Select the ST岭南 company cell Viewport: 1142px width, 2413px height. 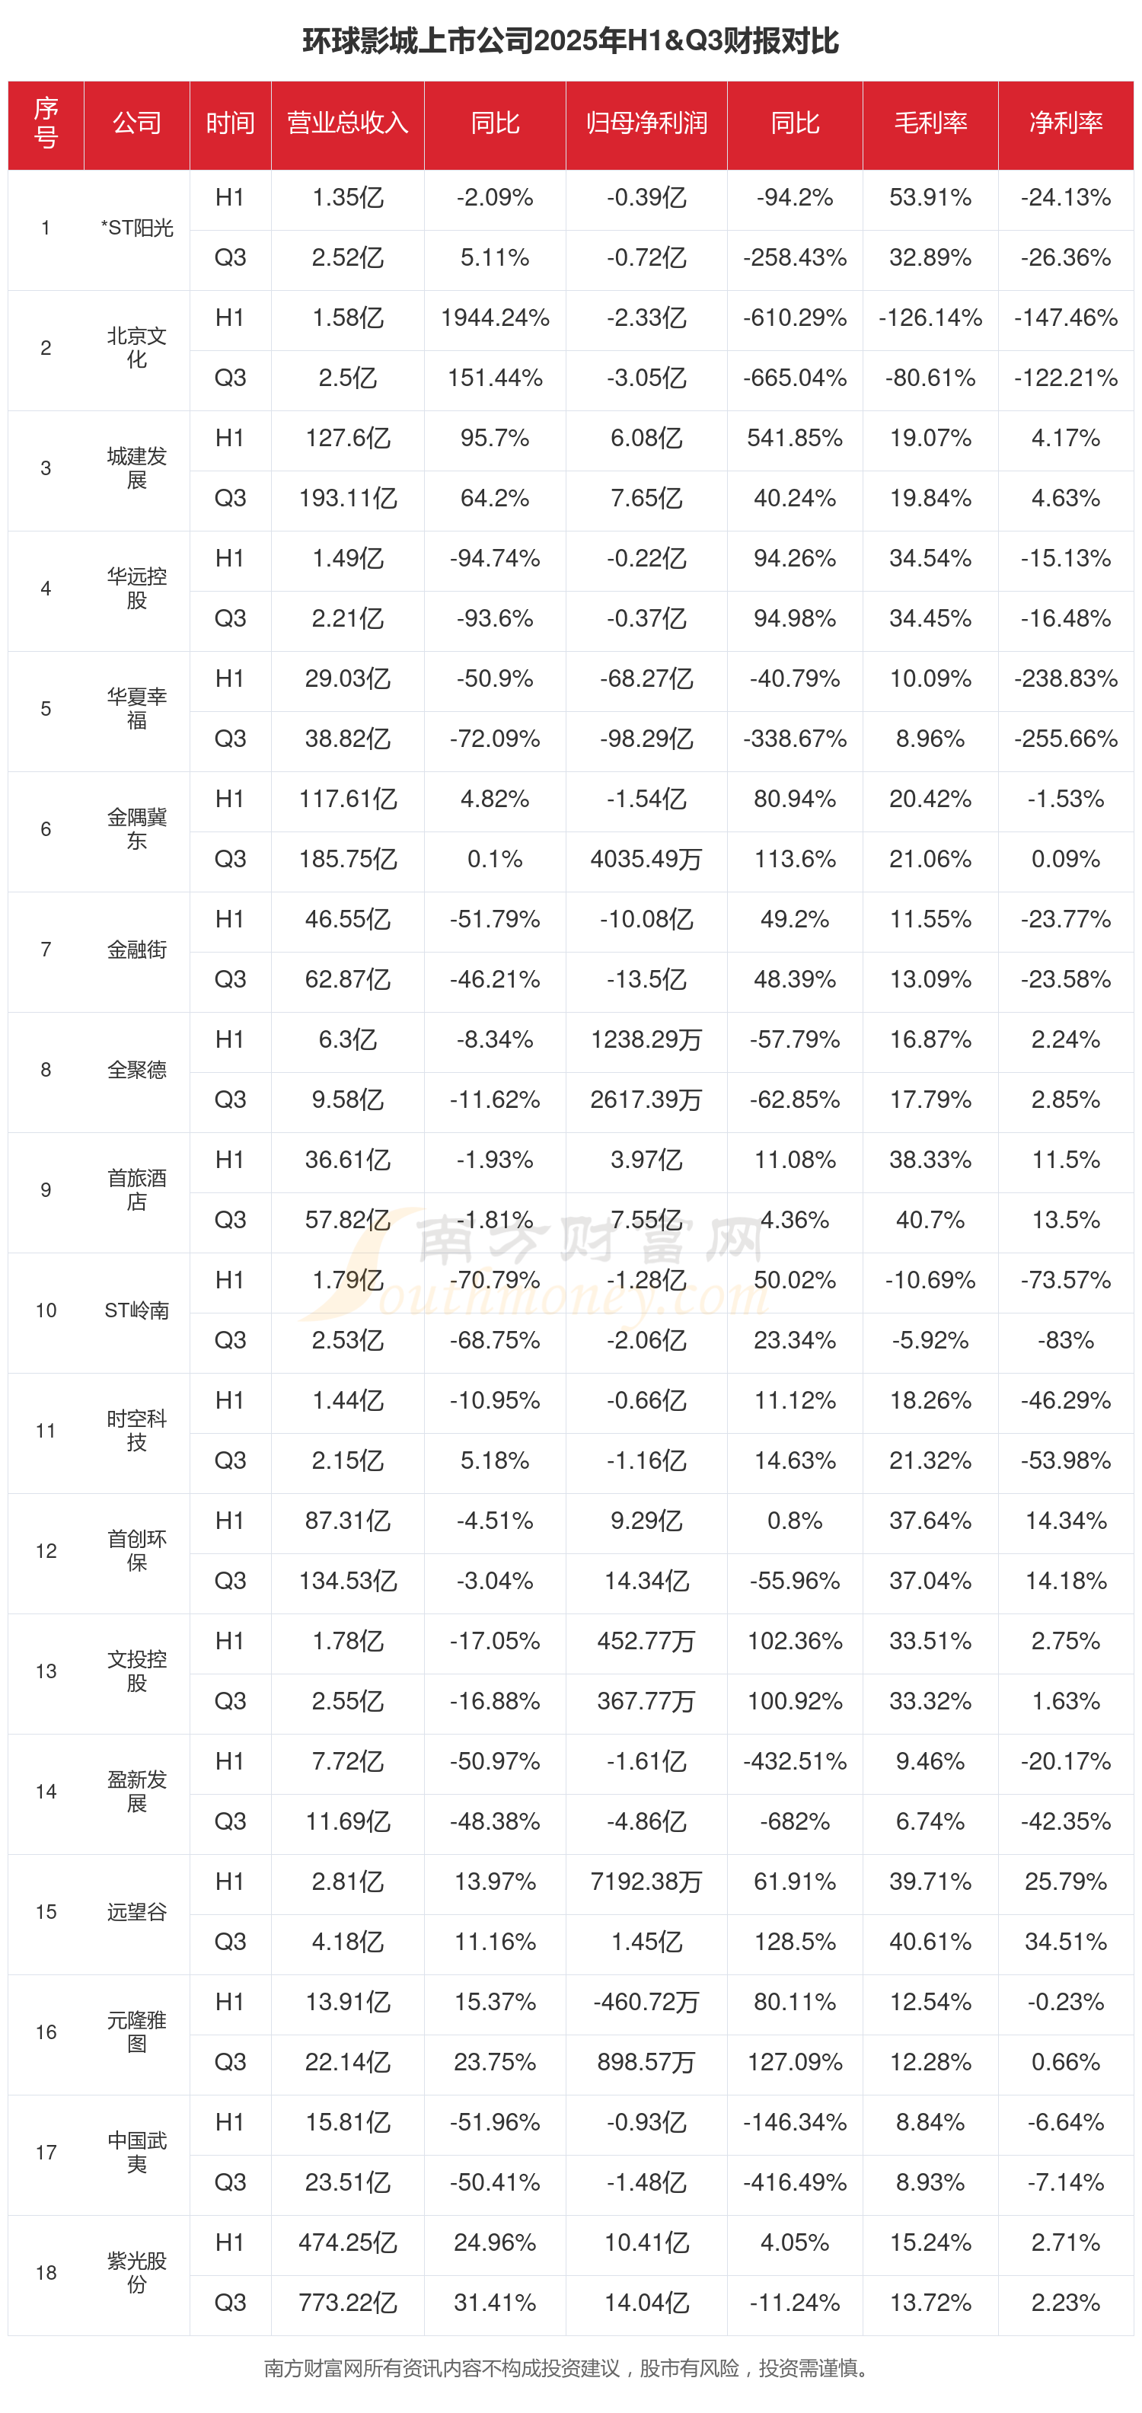pos(137,1310)
